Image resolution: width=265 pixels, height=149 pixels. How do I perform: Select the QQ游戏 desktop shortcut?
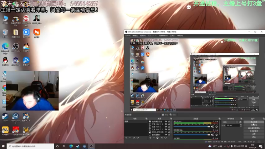pos(26,47)
